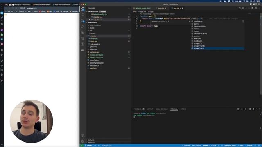Image resolution: width=262 pixels, height=147 pixels.
Task: Open yarn.lock in file tree
Action: (93, 68)
